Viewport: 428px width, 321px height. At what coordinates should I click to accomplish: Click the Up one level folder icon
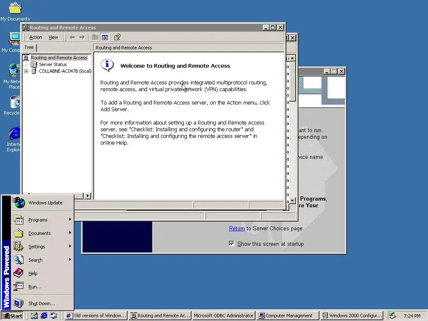point(95,37)
